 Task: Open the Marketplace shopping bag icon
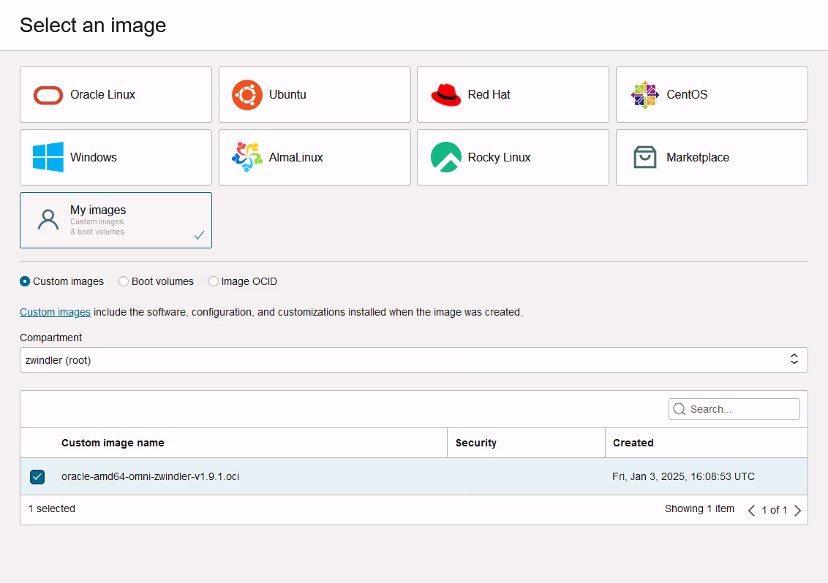click(645, 157)
